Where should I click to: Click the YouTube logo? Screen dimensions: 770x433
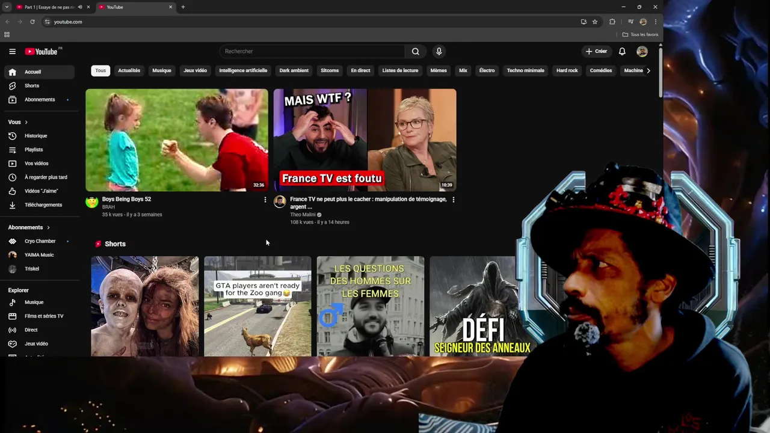tap(42, 52)
